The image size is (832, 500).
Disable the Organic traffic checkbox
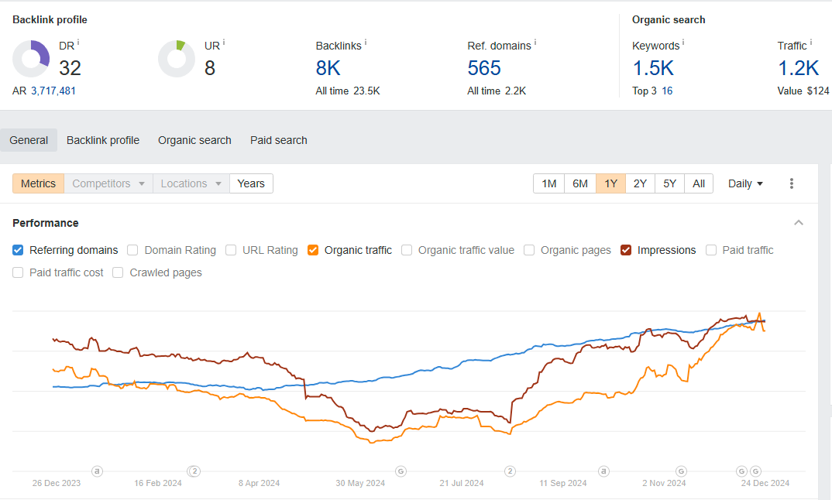coord(313,250)
